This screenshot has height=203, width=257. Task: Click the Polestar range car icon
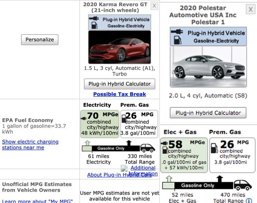[242, 185]
